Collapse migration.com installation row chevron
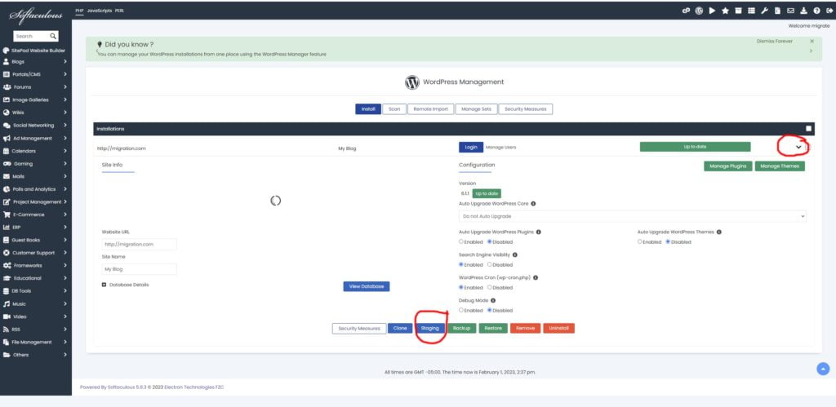Viewport: 836px width, 407px height. coord(798,147)
